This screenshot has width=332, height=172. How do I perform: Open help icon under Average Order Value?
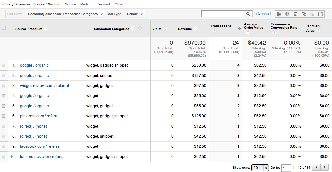[248, 32]
